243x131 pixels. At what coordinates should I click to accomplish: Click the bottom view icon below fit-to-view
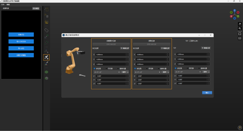(x=240, y=38)
